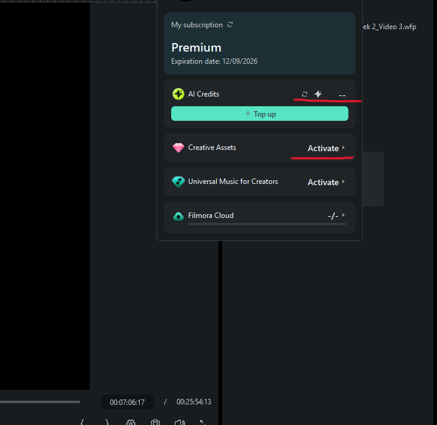Click the Expiration date 12/09/2026 text
Screen dimensions: 437x425
(214, 61)
